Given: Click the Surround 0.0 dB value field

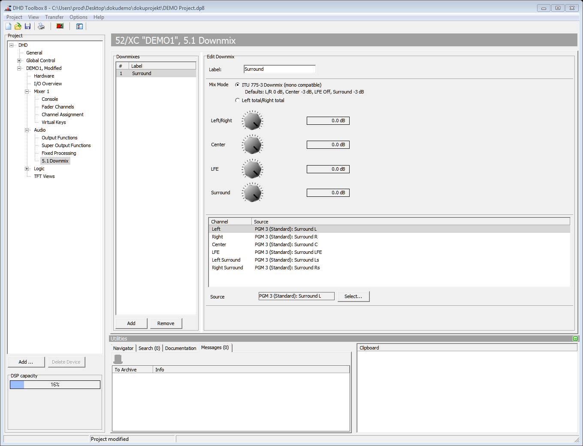Looking at the screenshot, I should click(328, 193).
